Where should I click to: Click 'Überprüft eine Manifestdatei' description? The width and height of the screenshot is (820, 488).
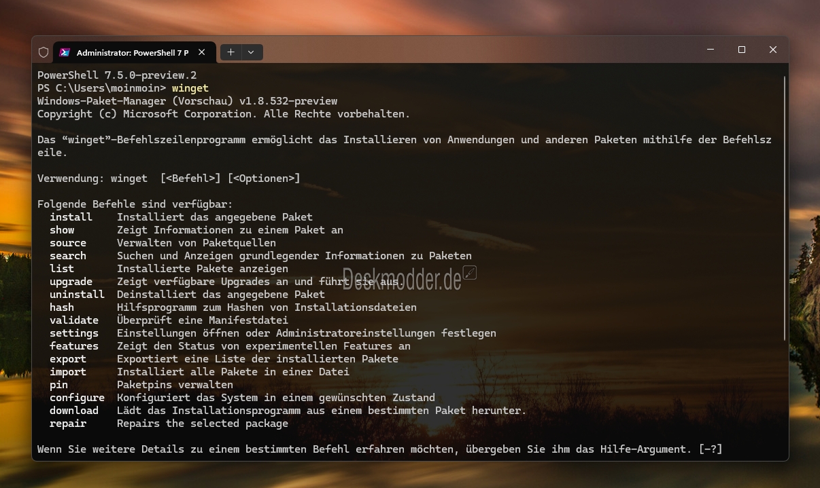[x=203, y=320]
